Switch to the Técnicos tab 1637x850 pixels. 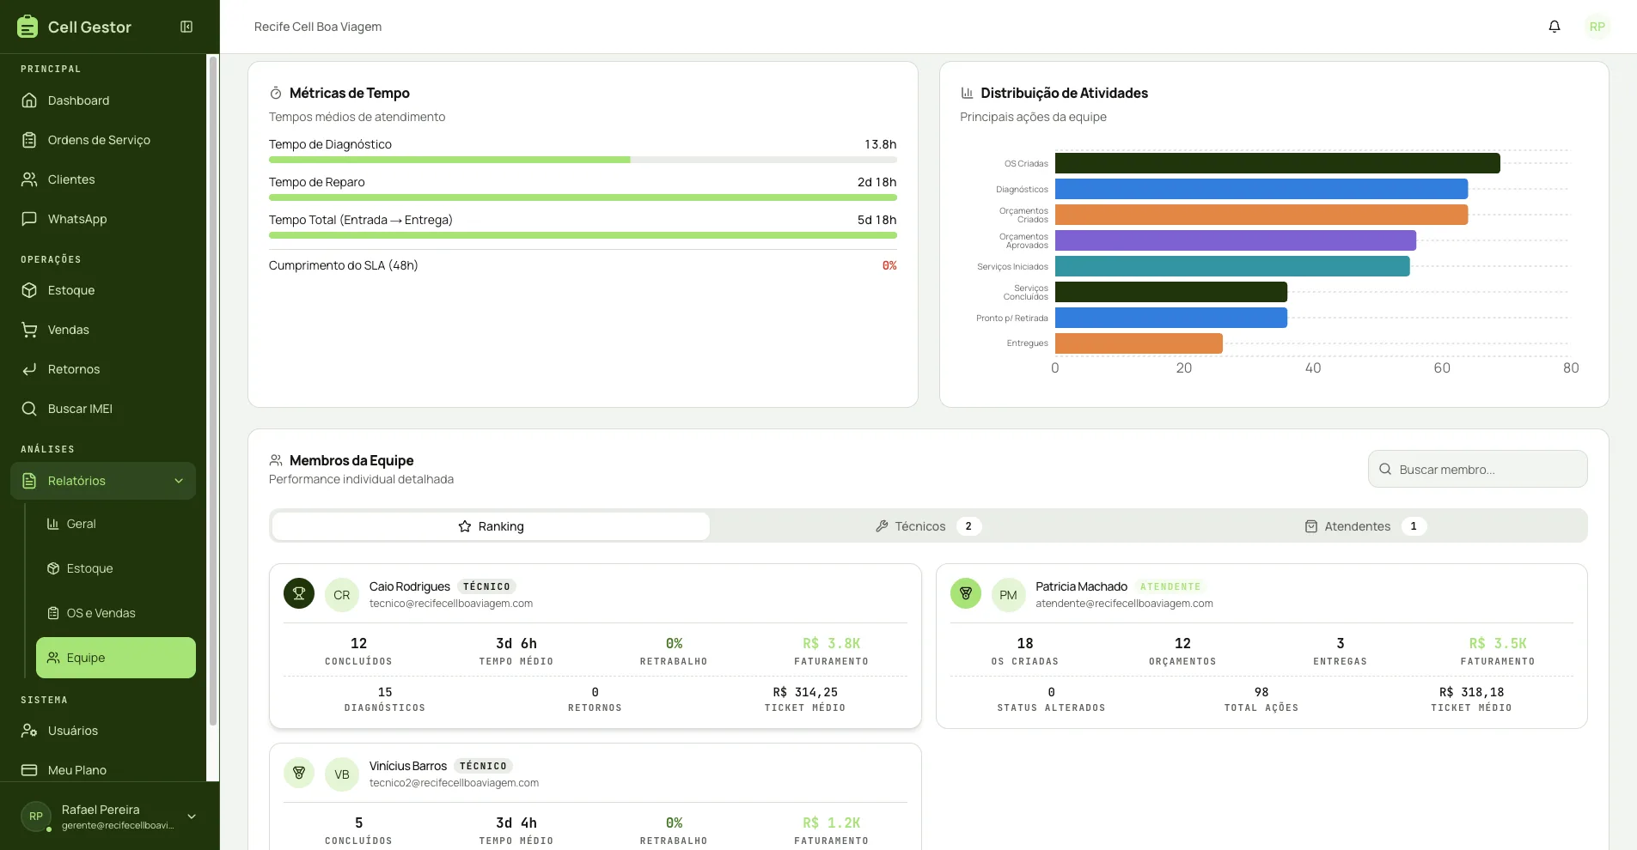pyautogui.click(x=929, y=526)
